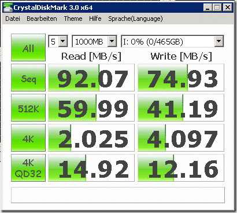This screenshot has height=213, width=237.
Task: Open the Datei menu
Action: tap(13, 19)
